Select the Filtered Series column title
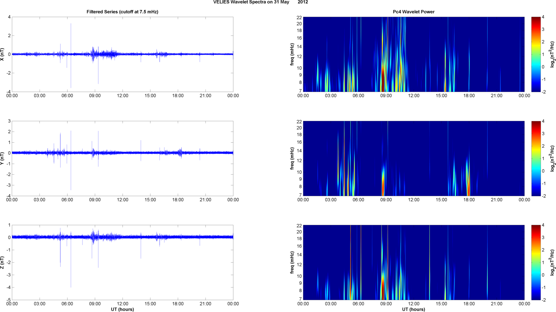 coord(122,12)
